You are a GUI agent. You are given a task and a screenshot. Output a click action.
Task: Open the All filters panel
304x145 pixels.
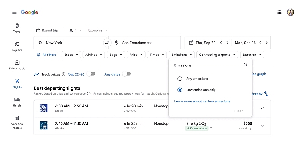[x=46, y=55]
